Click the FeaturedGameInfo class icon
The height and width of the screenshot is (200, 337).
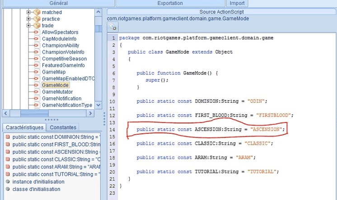37,65
